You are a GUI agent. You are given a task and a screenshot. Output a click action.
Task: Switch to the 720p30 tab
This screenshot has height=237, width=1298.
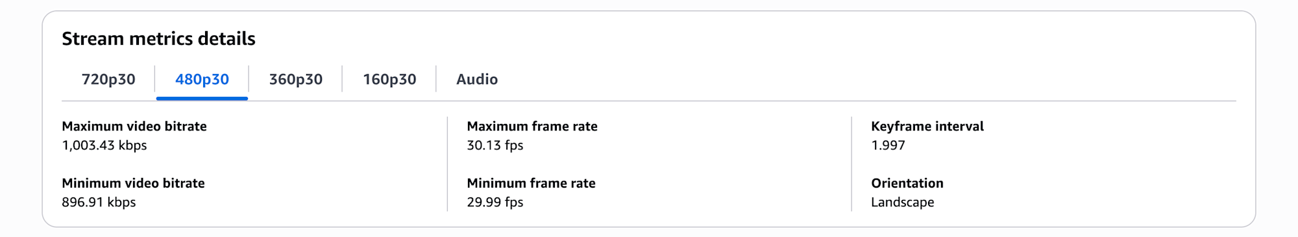[x=108, y=79]
